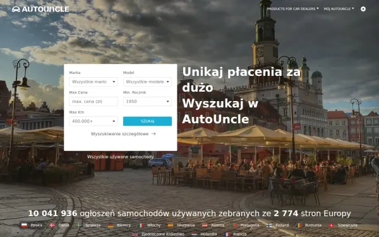Select Holandia country link
Screen dimensions: 379x237
[204, 234]
